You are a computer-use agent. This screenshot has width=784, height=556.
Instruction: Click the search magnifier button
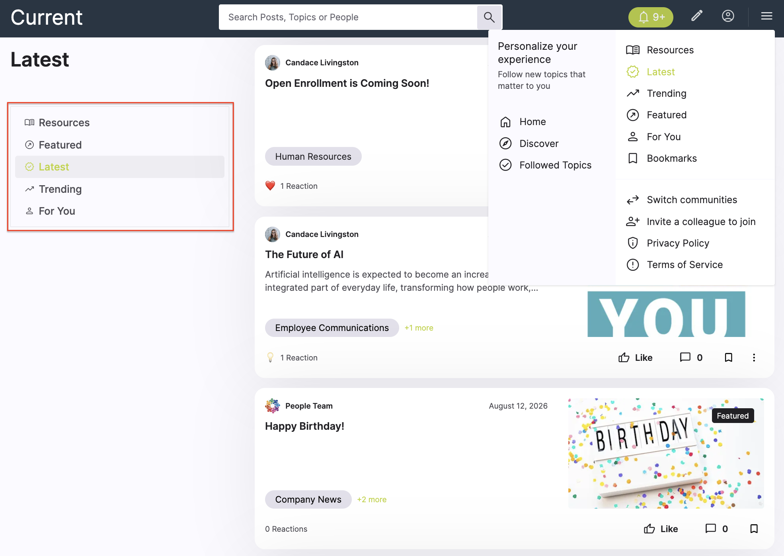tap(489, 17)
